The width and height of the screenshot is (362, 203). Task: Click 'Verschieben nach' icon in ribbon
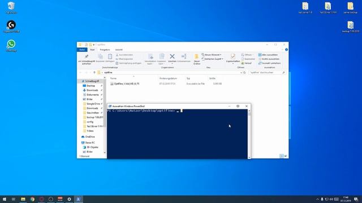(150, 56)
